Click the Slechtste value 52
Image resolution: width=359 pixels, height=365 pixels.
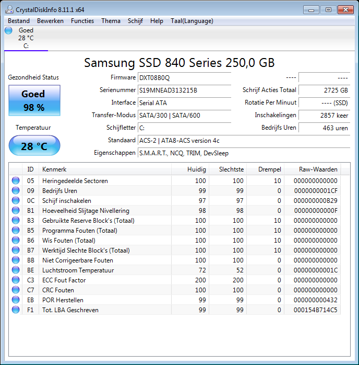pyautogui.click(x=240, y=270)
